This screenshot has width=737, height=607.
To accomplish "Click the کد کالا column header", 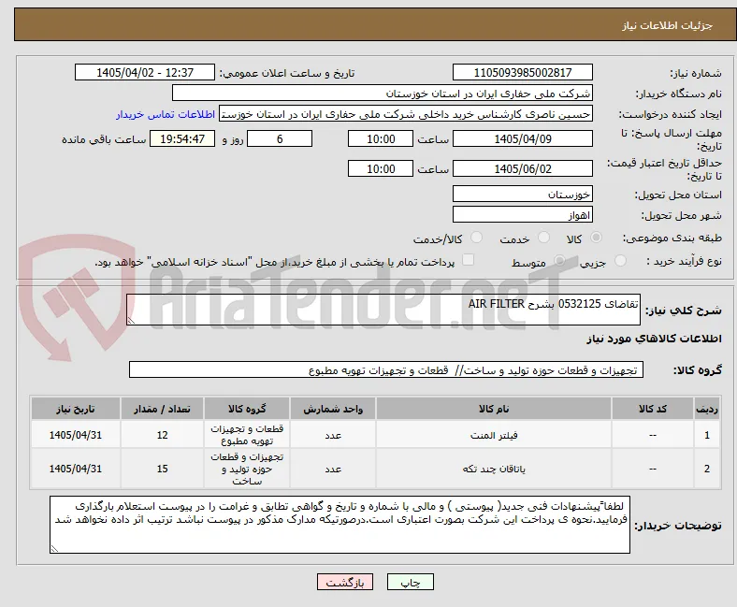I will pos(653,409).
